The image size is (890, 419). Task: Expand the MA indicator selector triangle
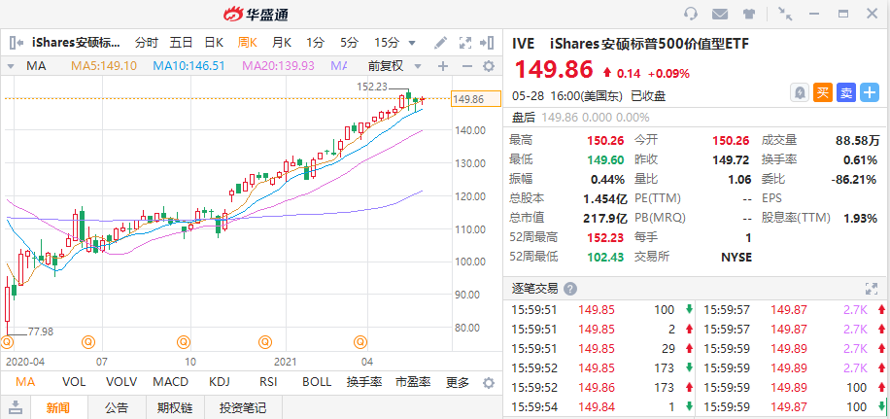[x=11, y=66]
